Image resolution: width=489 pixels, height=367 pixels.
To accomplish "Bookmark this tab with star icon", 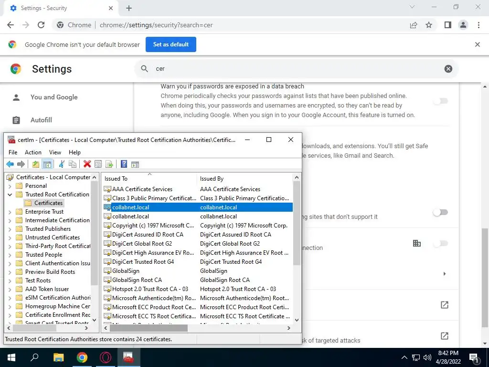I will point(429,25).
